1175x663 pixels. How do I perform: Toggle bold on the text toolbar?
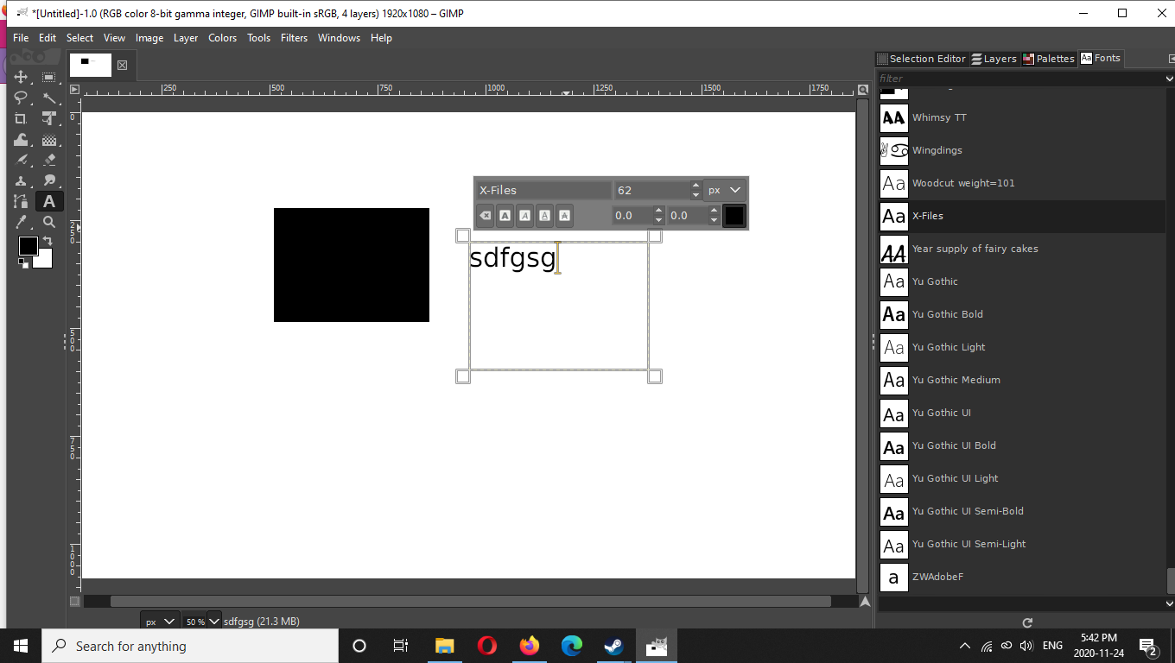[x=505, y=216]
